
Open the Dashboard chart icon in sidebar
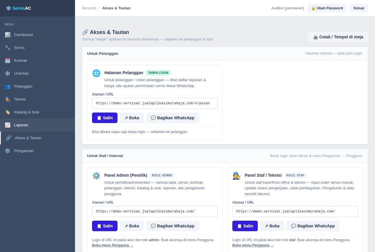8,35
